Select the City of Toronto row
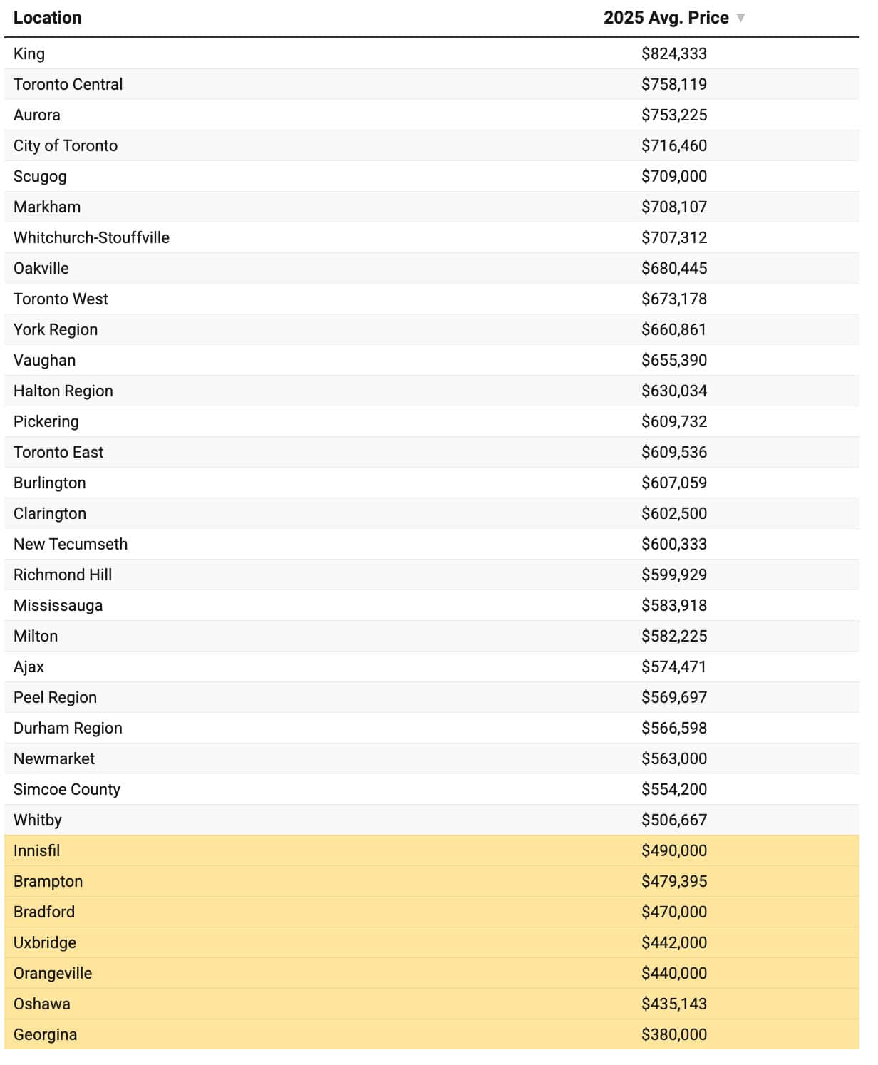This screenshot has height=1065, width=878. coord(432,145)
